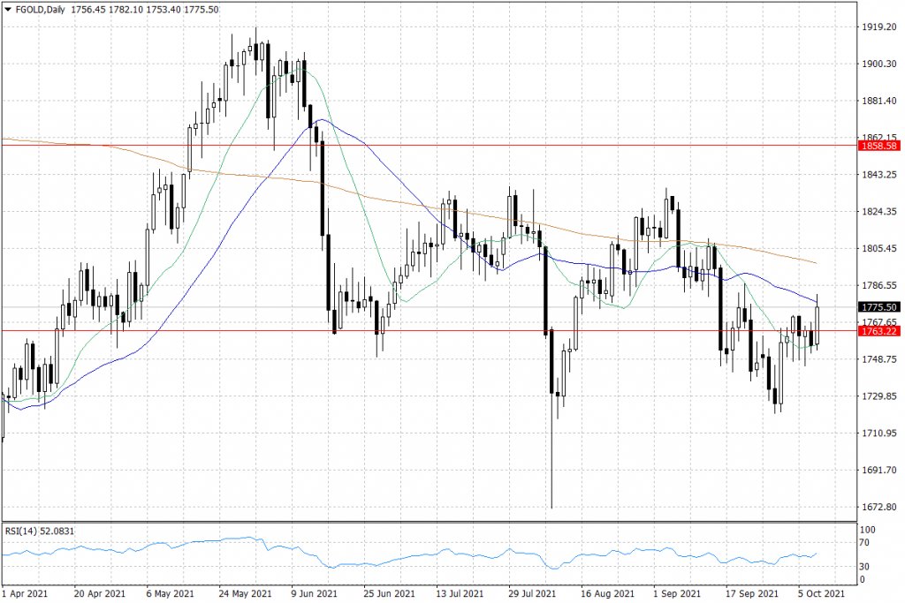Click the FGOLD,Daily chart title
The width and height of the screenshot is (905, 603).
[x=40, y=9]
